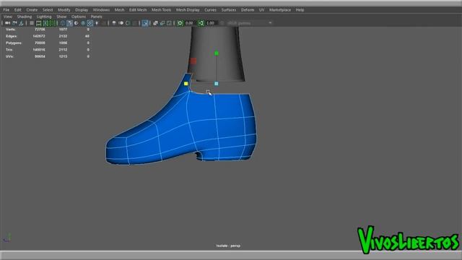Toggle Multisample Anti-aliasing icon
Screen dimensions: 462x260
click(x=128, y=23)
